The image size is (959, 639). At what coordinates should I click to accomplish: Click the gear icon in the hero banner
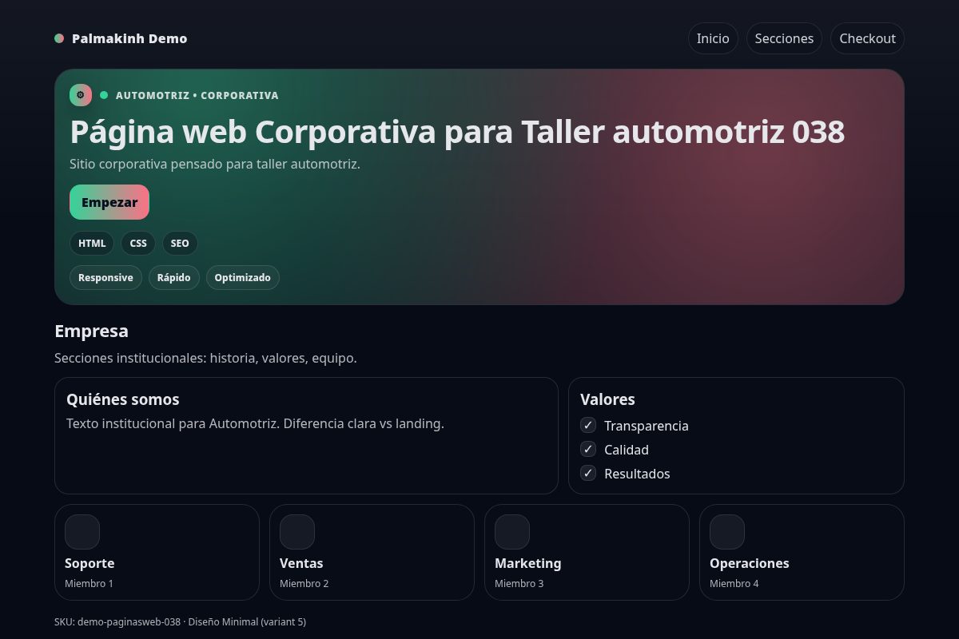pos(81,95)
